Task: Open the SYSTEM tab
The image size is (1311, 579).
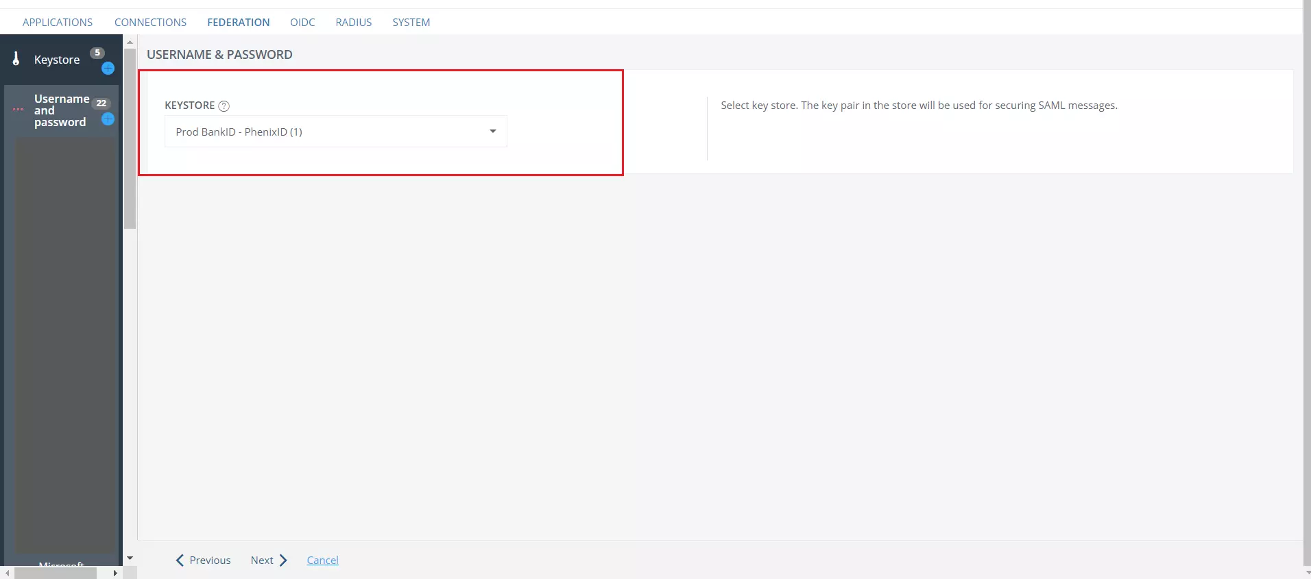Action: pyautogui.click(x=411, y=22)
